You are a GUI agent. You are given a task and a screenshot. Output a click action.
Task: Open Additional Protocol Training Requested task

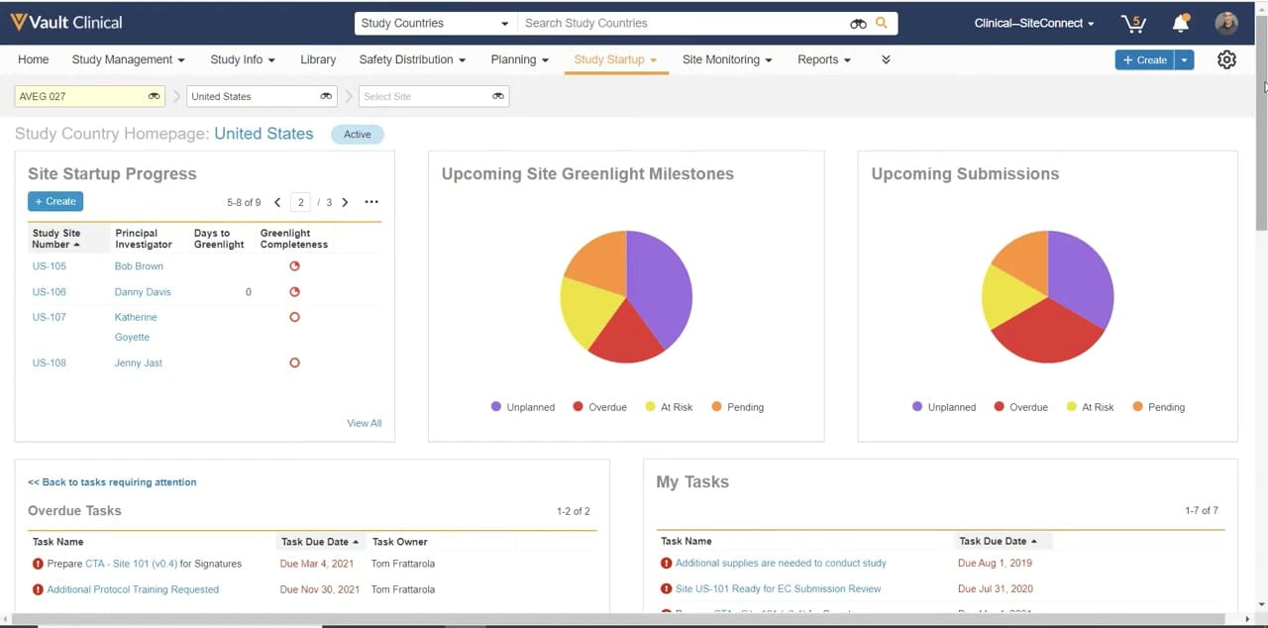coord(133,589)
